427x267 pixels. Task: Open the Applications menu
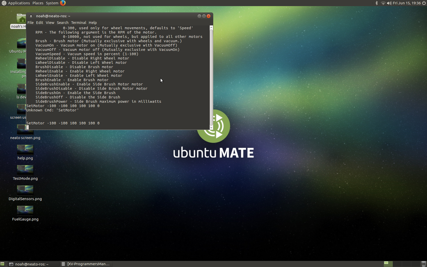click(x=19, y=3)
